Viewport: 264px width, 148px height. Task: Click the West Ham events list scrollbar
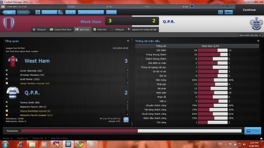[127, 76]
